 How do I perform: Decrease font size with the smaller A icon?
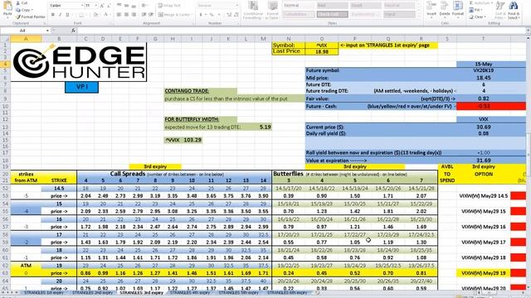109,6
